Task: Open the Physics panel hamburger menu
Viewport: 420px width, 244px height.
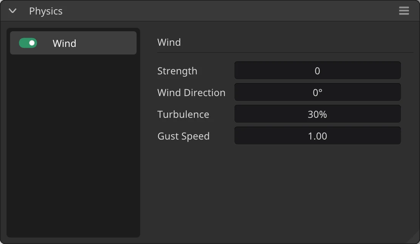Action: coord(404,11)
